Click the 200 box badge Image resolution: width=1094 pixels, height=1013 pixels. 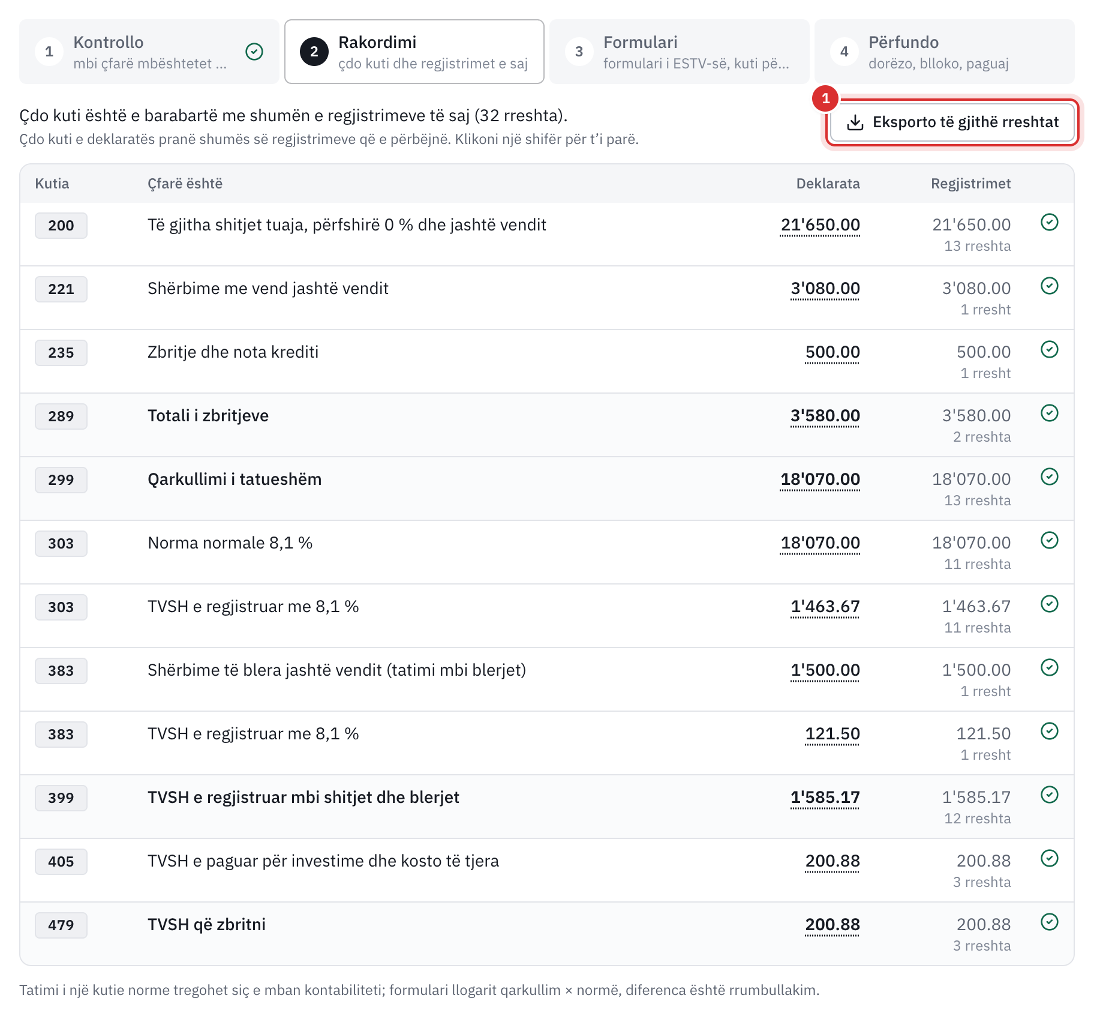(61, 226)
